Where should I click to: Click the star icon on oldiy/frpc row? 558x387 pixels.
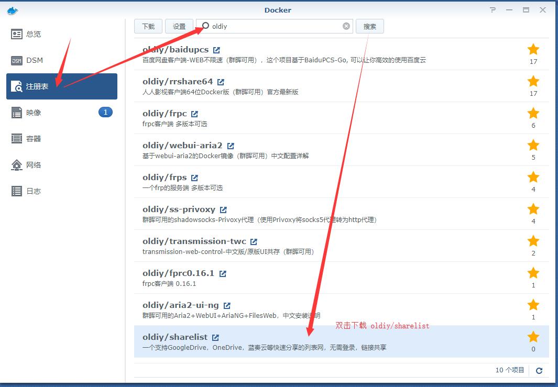533,114
